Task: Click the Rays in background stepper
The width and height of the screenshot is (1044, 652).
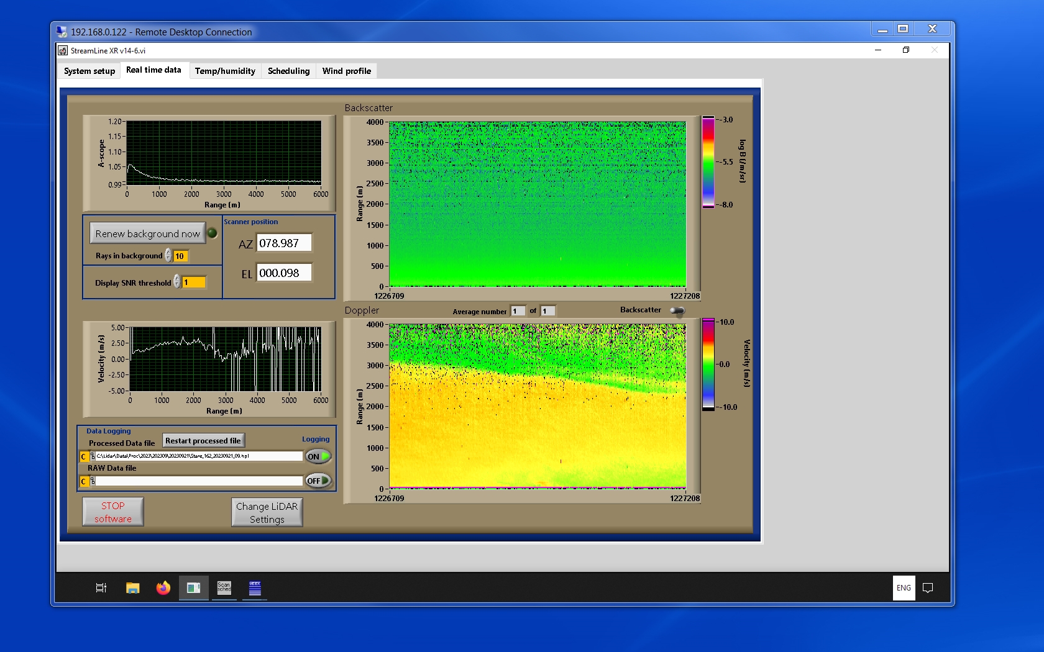Action: point(168,256)
